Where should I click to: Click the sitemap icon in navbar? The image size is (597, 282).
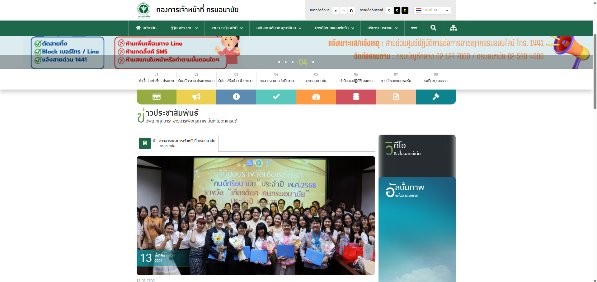pyautogui.click(x=453, y=28)
